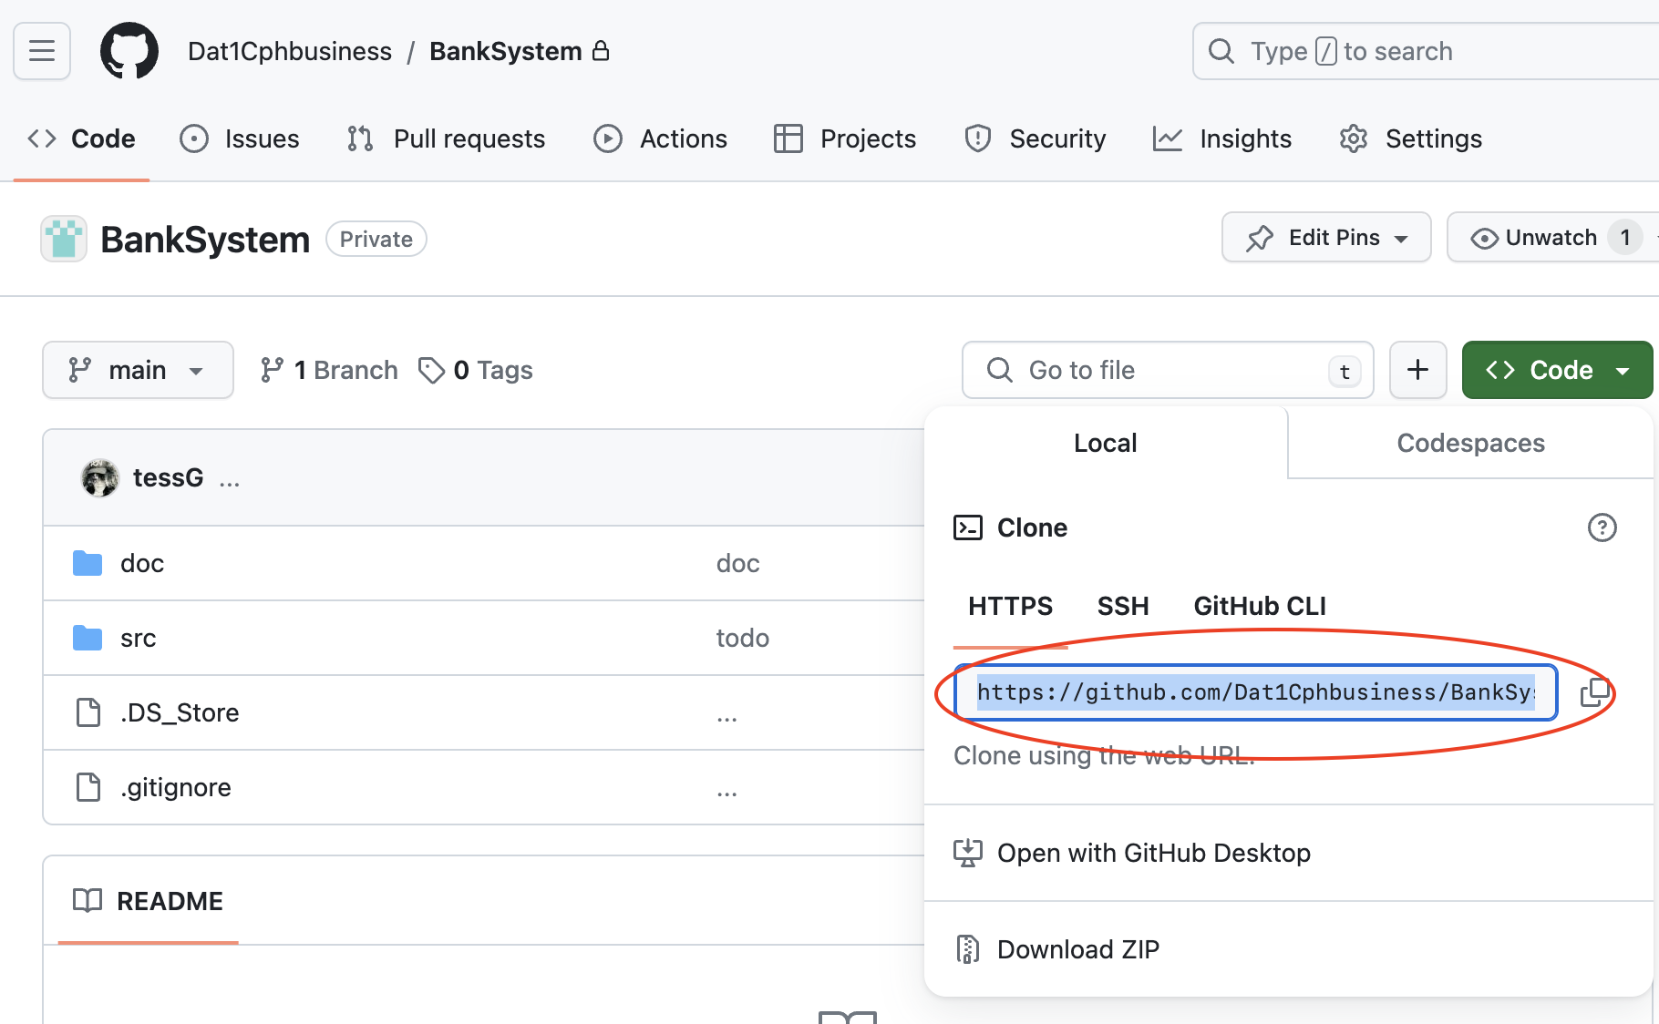Open the src folder
This screenshot has width=1659, height=1024.
point(138,638)
